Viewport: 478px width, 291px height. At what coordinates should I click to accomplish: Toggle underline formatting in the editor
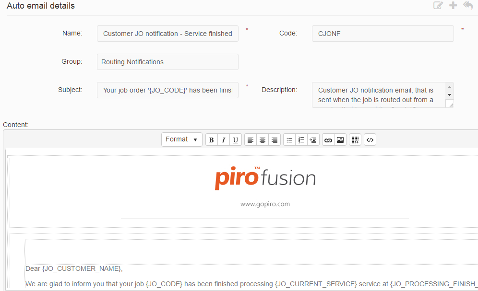[x=235, y=140]
